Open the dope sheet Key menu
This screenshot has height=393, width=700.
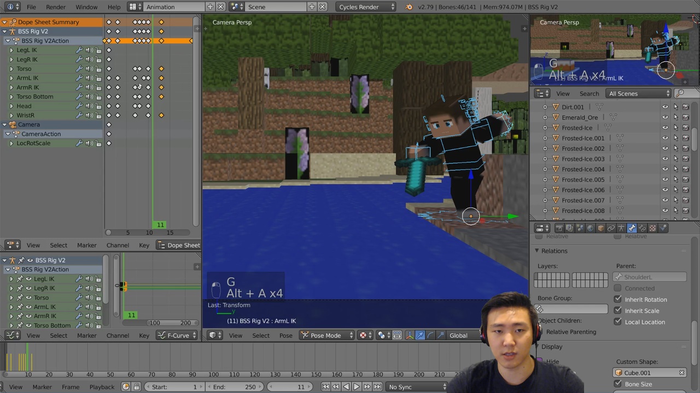tap(144, 245)
